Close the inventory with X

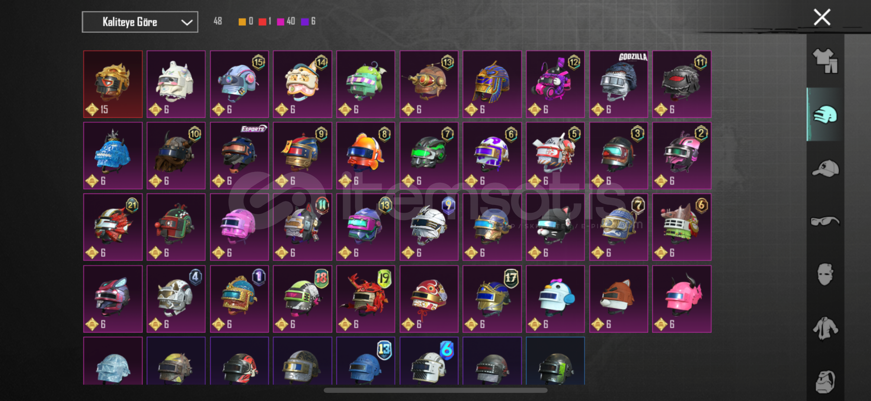coord(822,17)
